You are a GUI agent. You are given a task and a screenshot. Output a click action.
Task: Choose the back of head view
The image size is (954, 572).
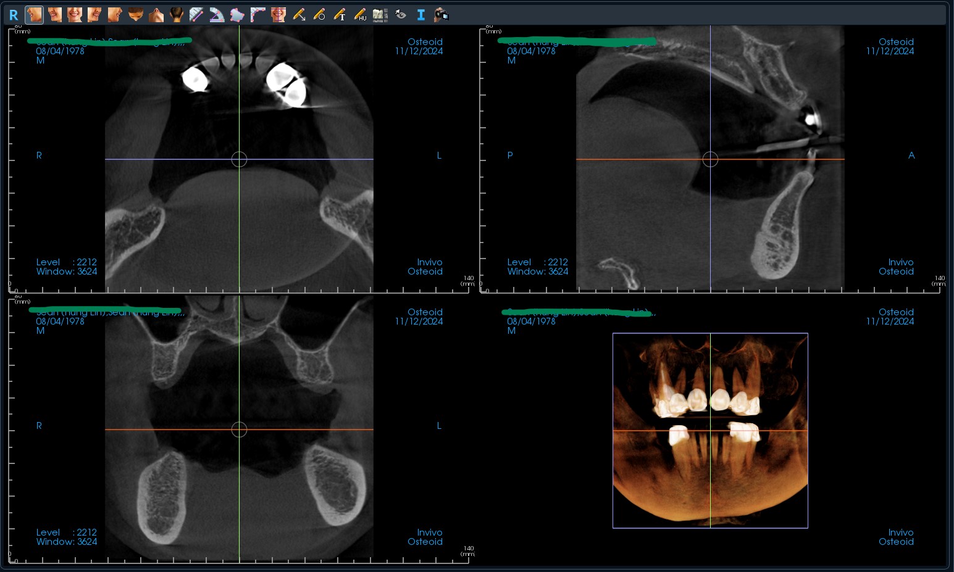[176, 15]
